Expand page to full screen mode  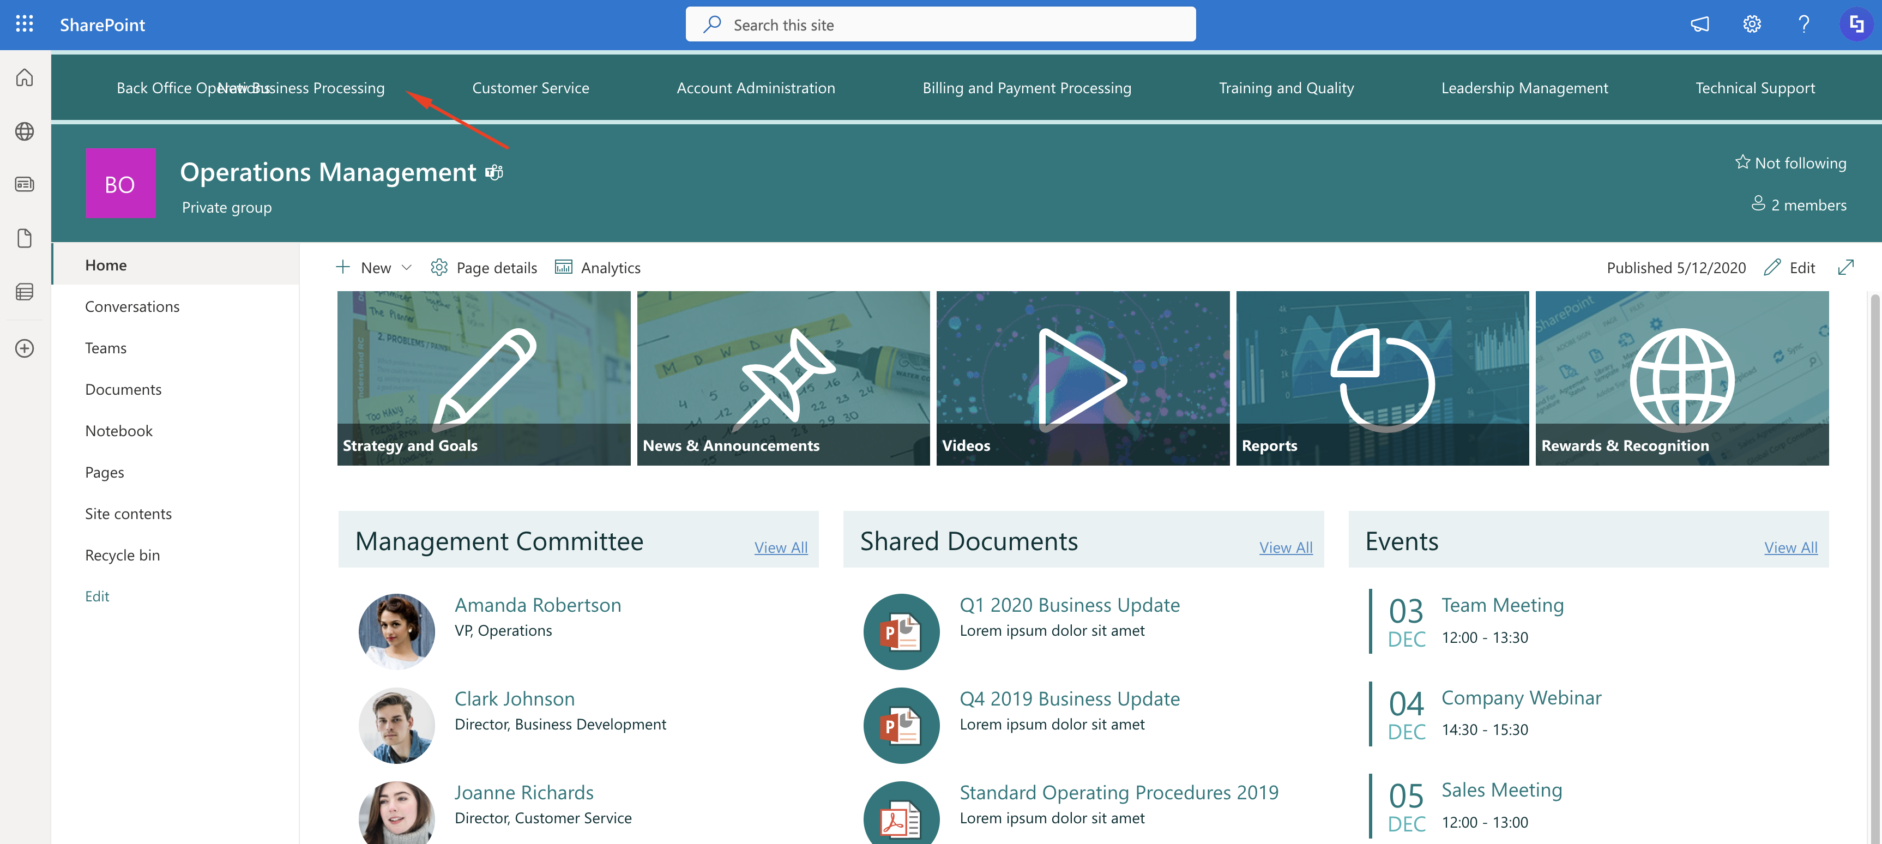[x=1845, y=268]
